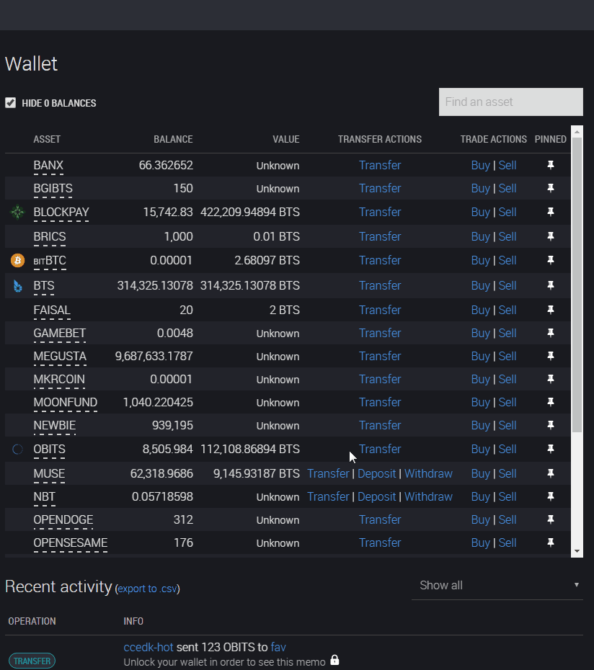Toggle pin for BGIBTS asset
This screenshot has height=670, width=594.
tap(551, 188)
